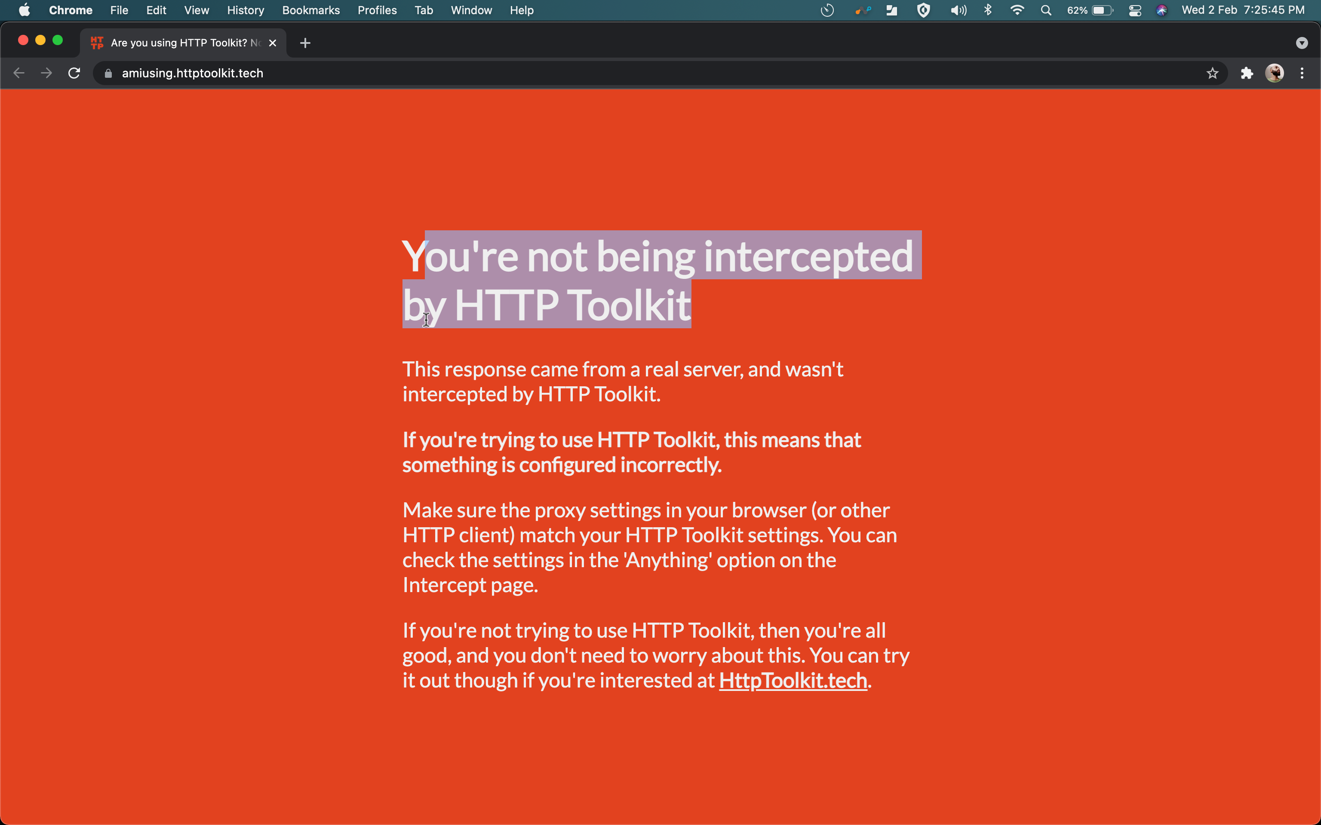Follow the HttpToolkit.tech link
Screen dimensions: 1321x825
(793, 680)
